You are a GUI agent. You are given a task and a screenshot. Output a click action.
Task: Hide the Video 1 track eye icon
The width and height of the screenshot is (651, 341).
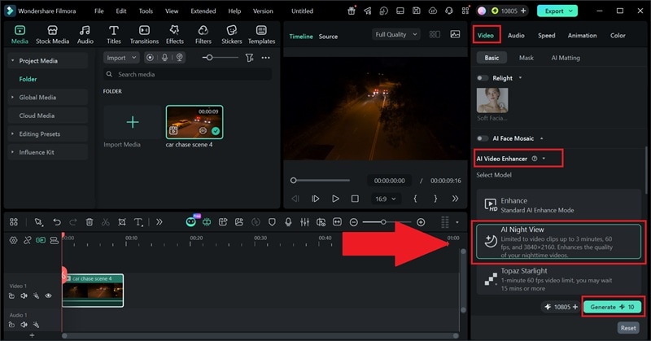click(x=48, y=295)
